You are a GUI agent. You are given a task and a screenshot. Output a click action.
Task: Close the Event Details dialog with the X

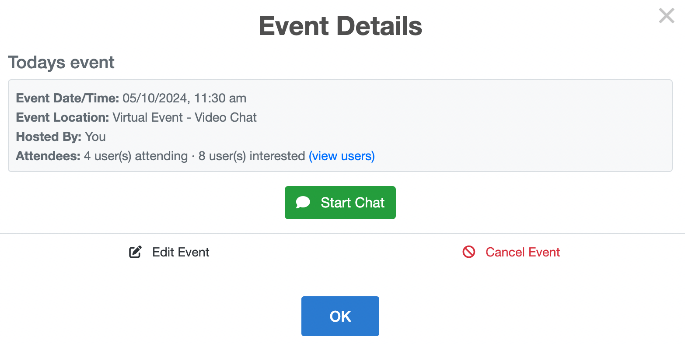coord(667,16)
